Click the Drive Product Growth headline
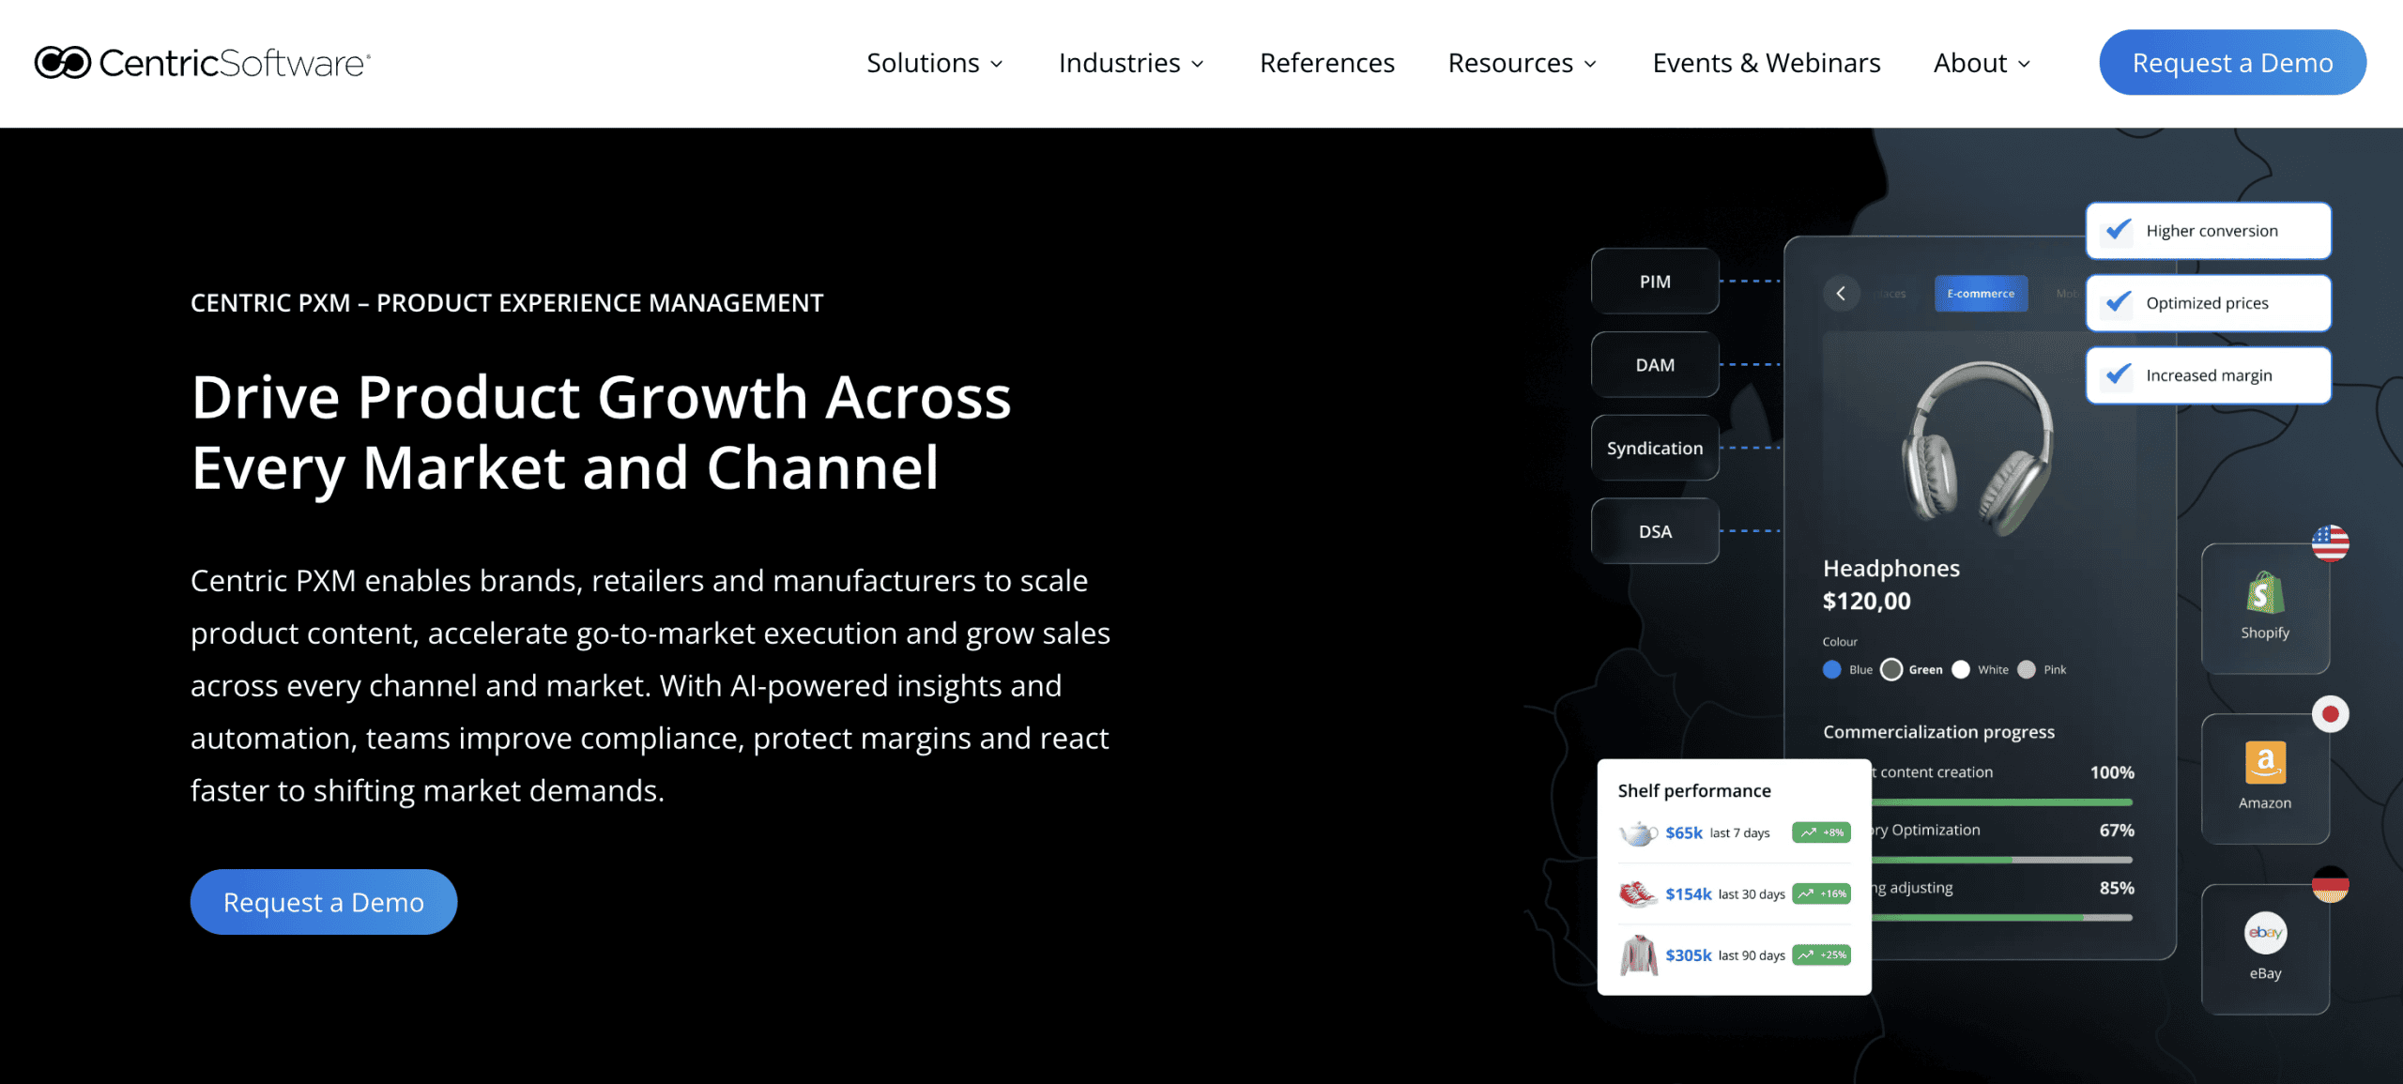 (x=601, y=432)
